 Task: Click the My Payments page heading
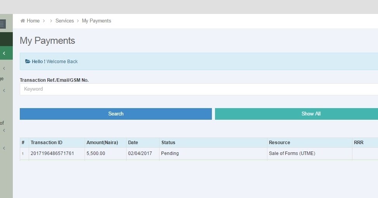[x=47, y=41]
